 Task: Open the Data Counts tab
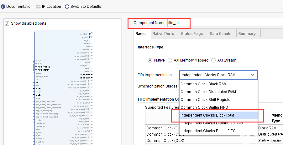point(220,34)
